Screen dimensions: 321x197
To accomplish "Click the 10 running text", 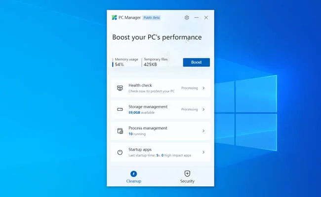I will [137, 134].
